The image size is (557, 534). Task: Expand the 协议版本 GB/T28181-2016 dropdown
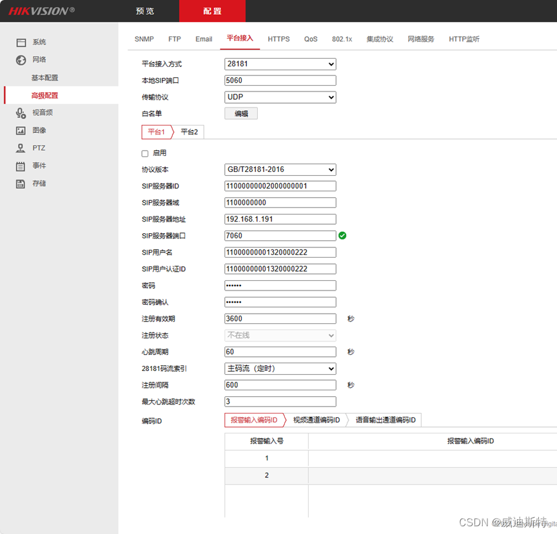click(x=280, y=170)
